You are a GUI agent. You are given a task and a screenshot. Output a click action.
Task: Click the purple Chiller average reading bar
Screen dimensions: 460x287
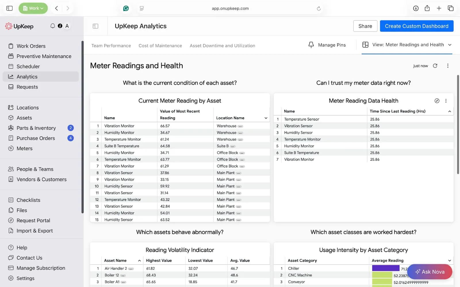[386, 268]
